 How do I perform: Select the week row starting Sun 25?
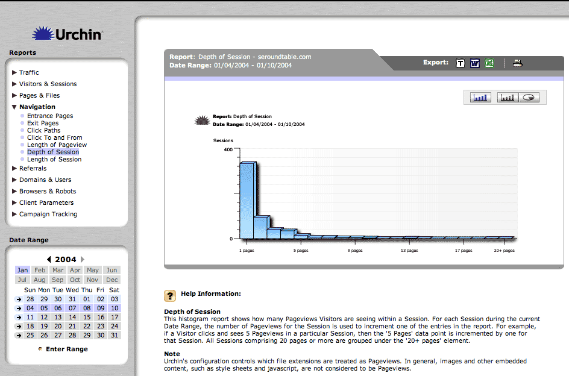coord(19,336)
